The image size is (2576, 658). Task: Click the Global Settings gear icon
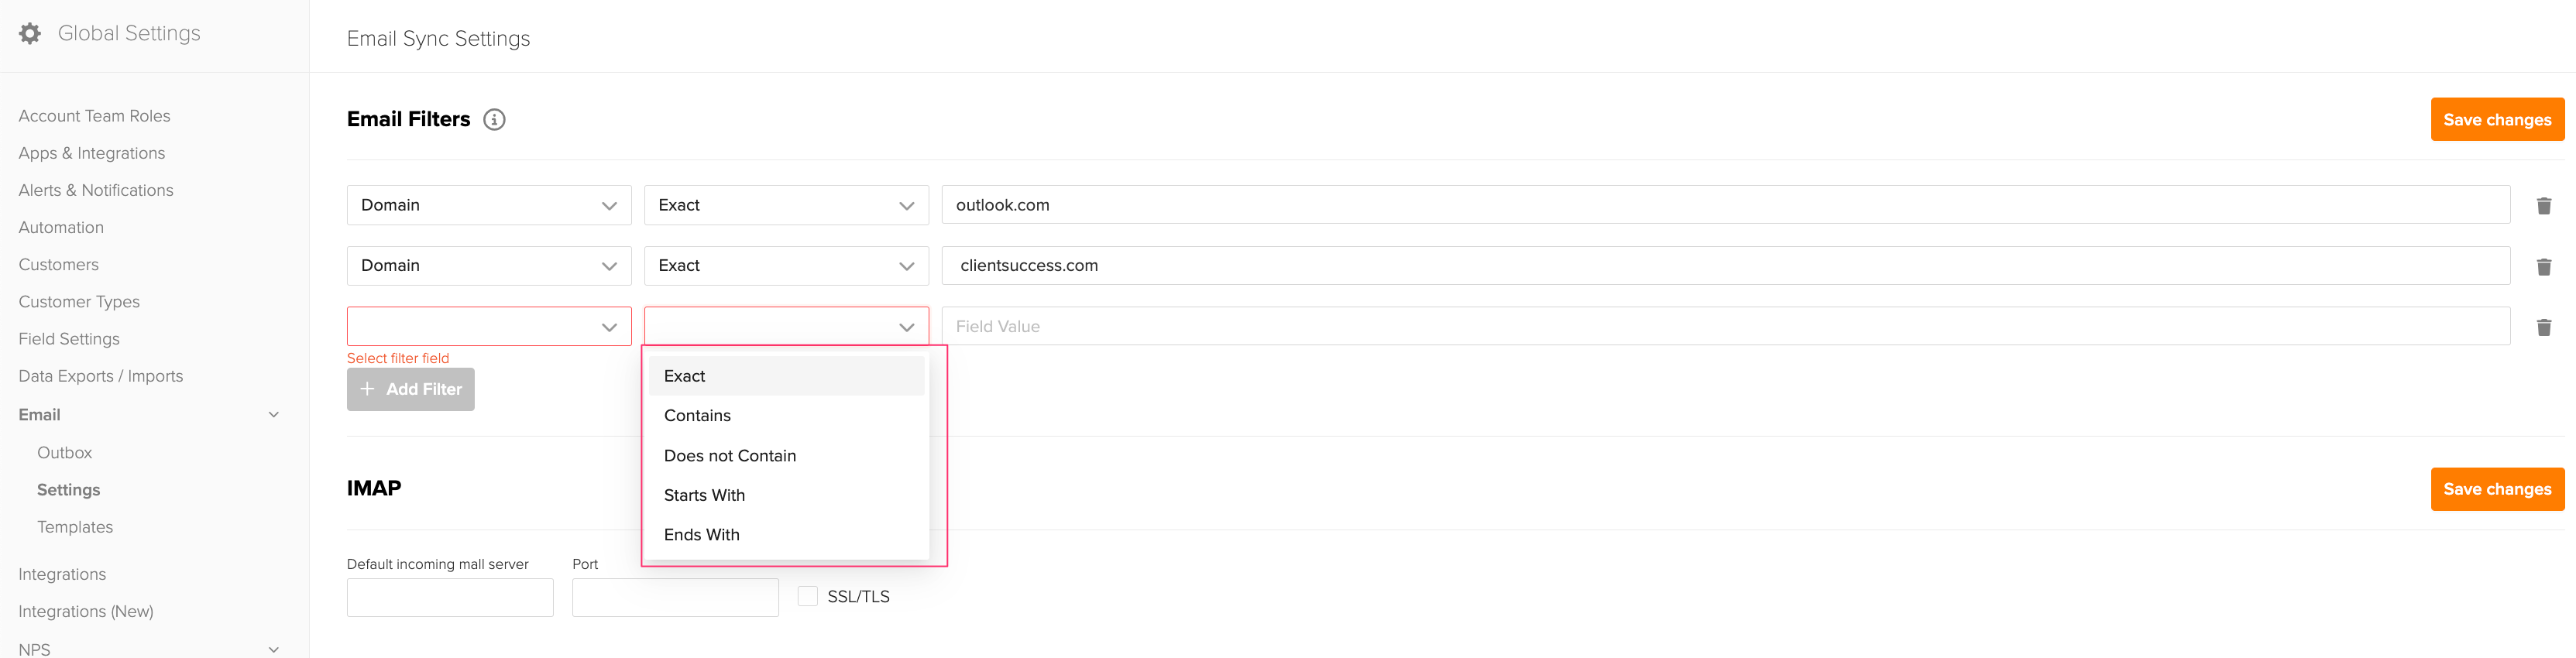point(30,33)
